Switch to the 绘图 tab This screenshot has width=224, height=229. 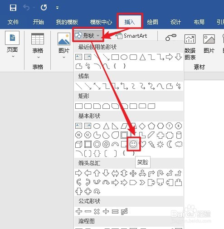(x=153, y=22)
